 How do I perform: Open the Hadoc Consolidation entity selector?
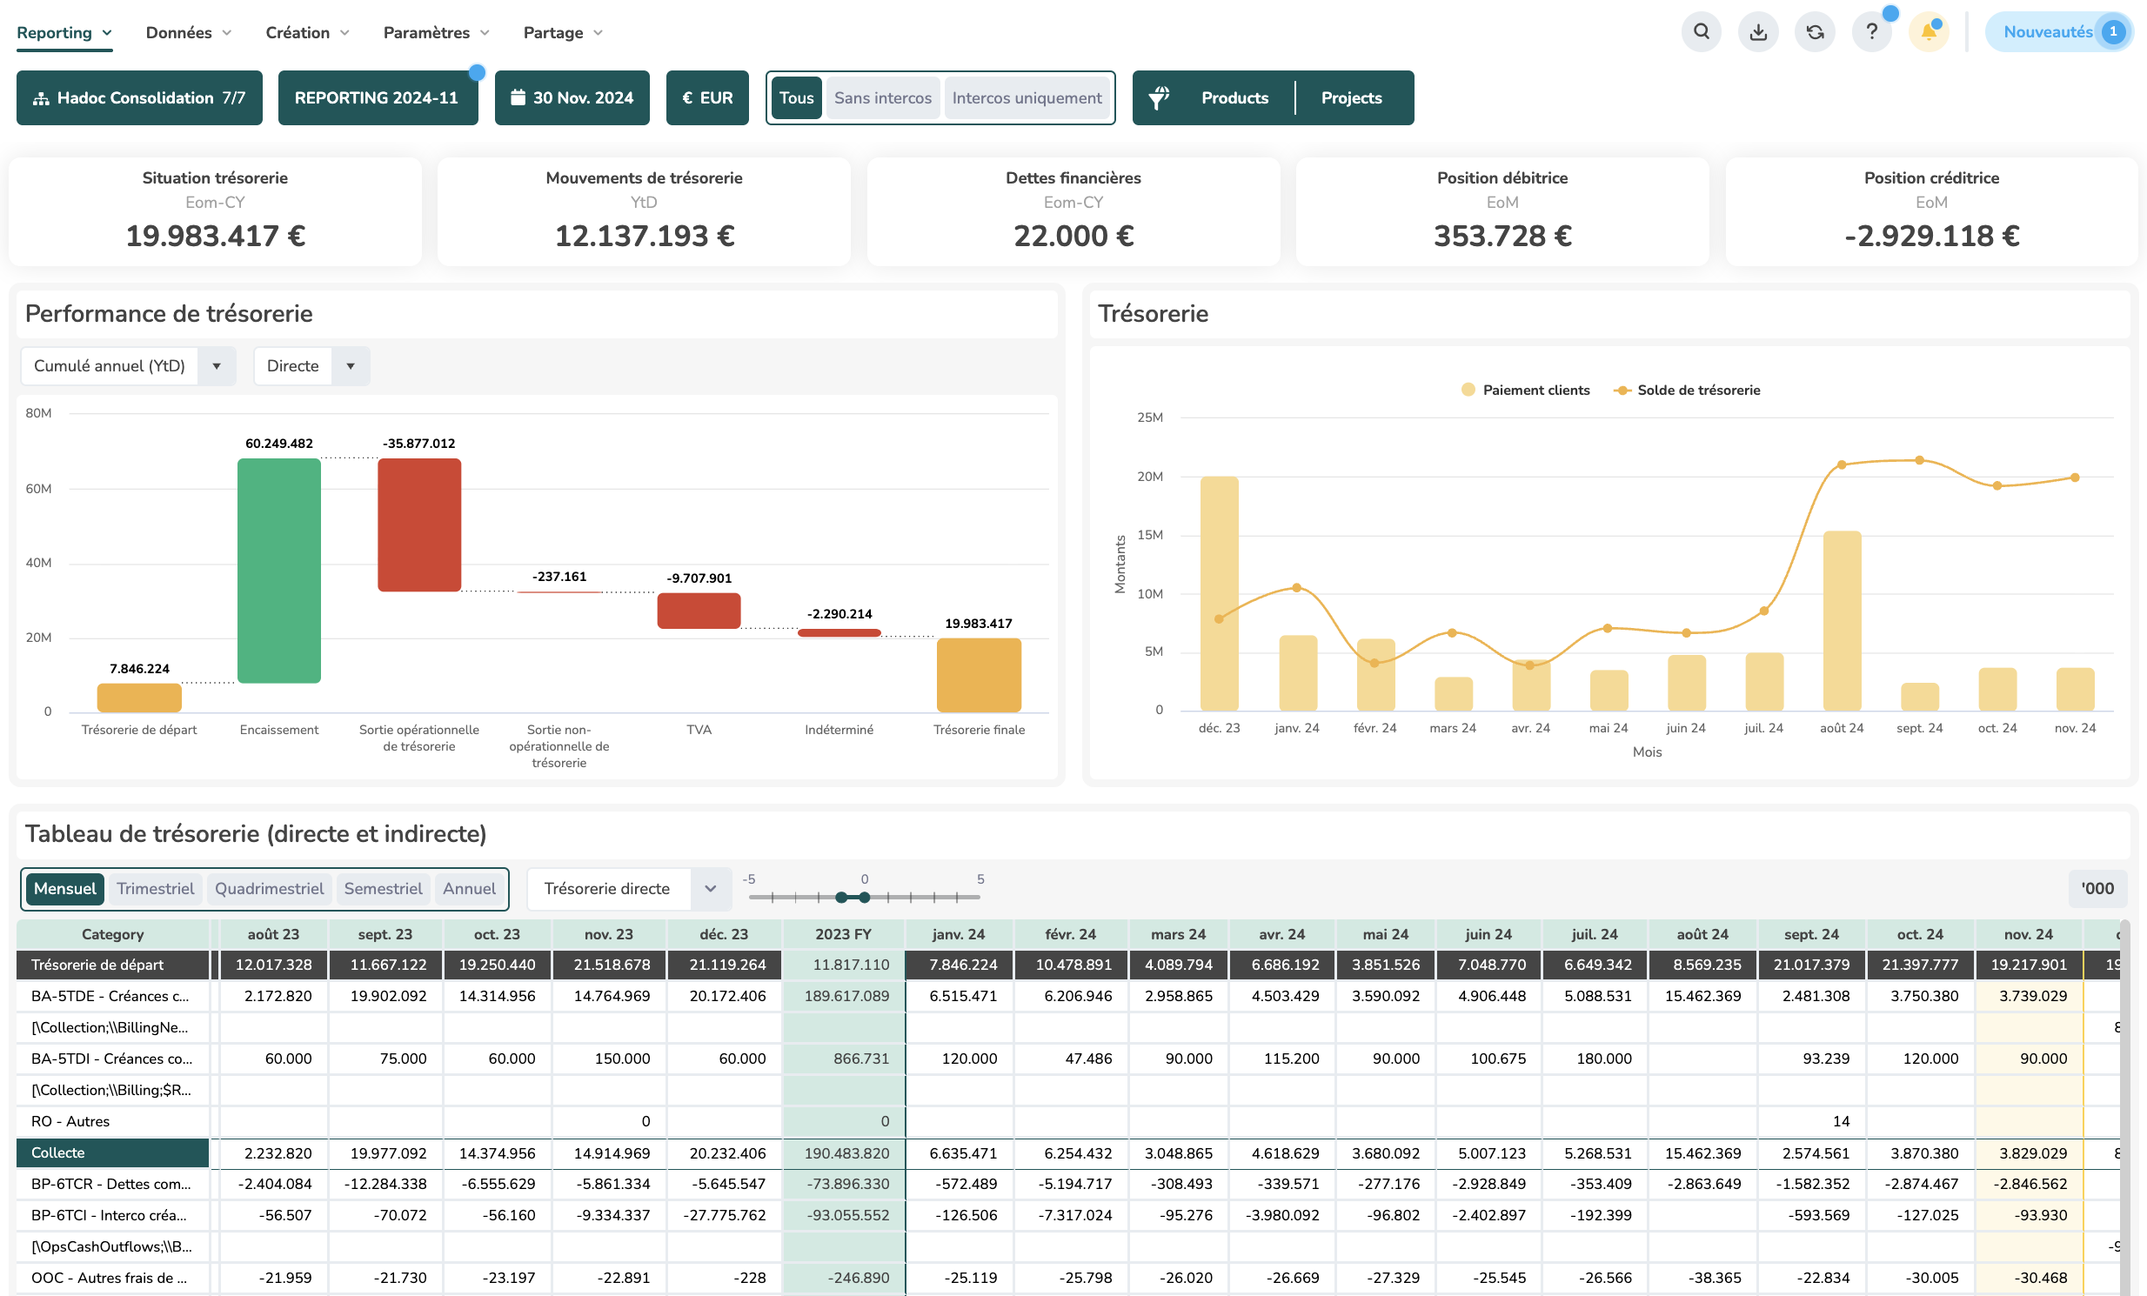[x=139, y=97]
